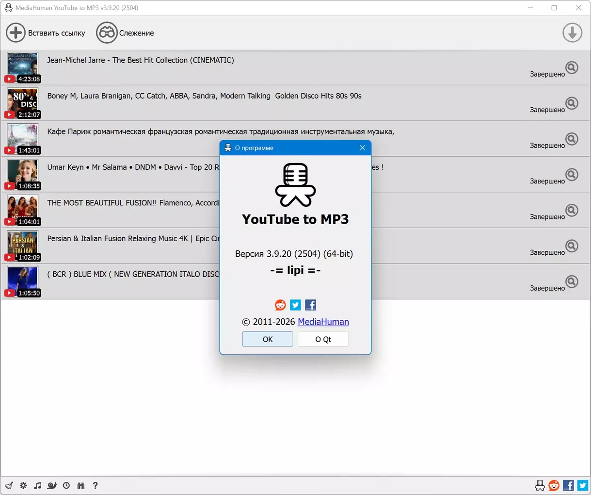
Task: Click title Boney M, Laura Branigan, CC Catch
Action: pyautogui.click(x=204, y=96)
